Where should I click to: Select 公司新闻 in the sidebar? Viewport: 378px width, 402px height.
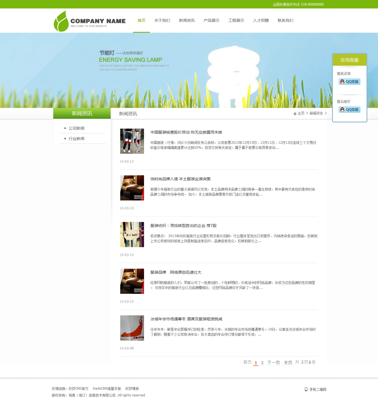[76, 128]
